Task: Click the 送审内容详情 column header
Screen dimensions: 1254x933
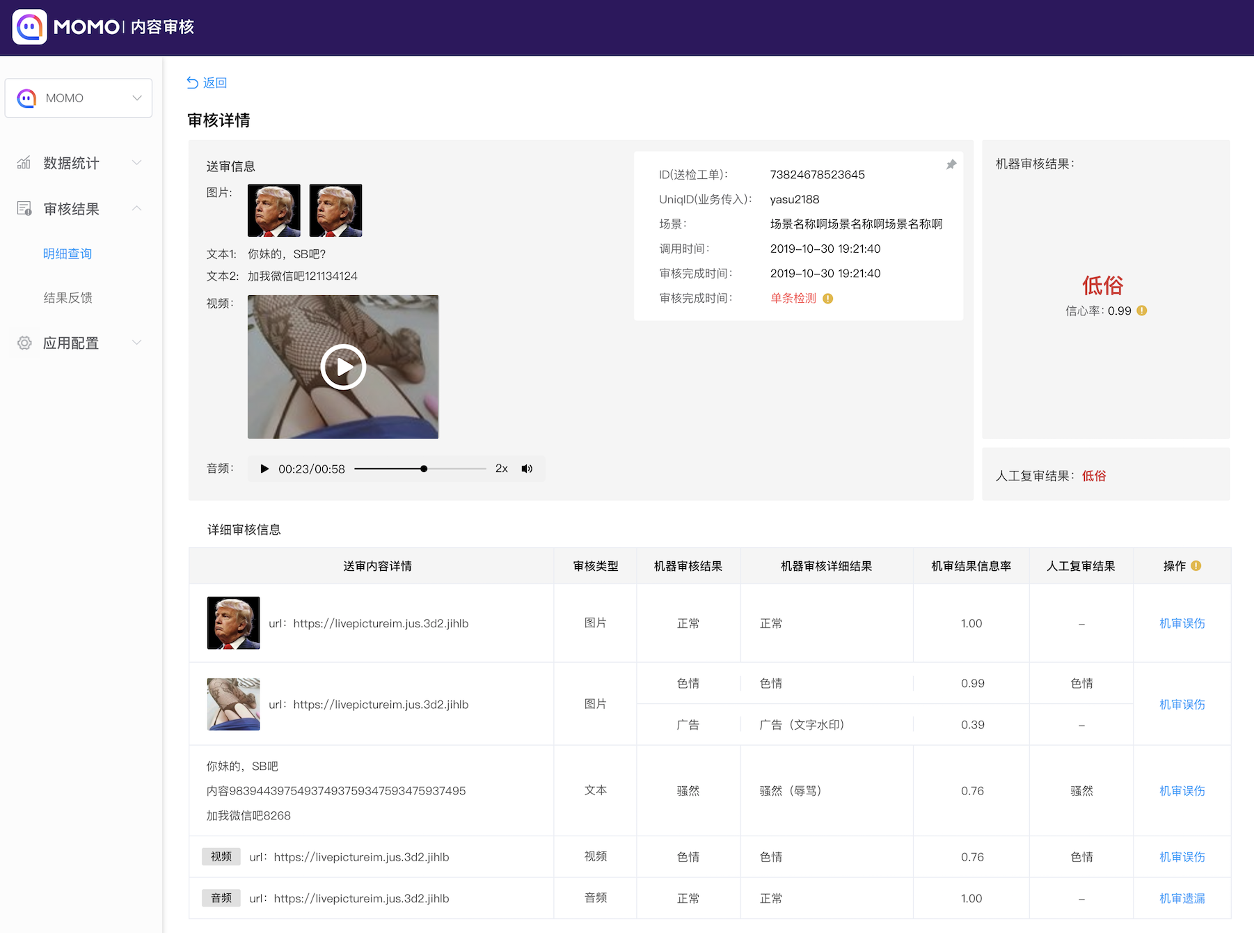Action: pos(378,566)
